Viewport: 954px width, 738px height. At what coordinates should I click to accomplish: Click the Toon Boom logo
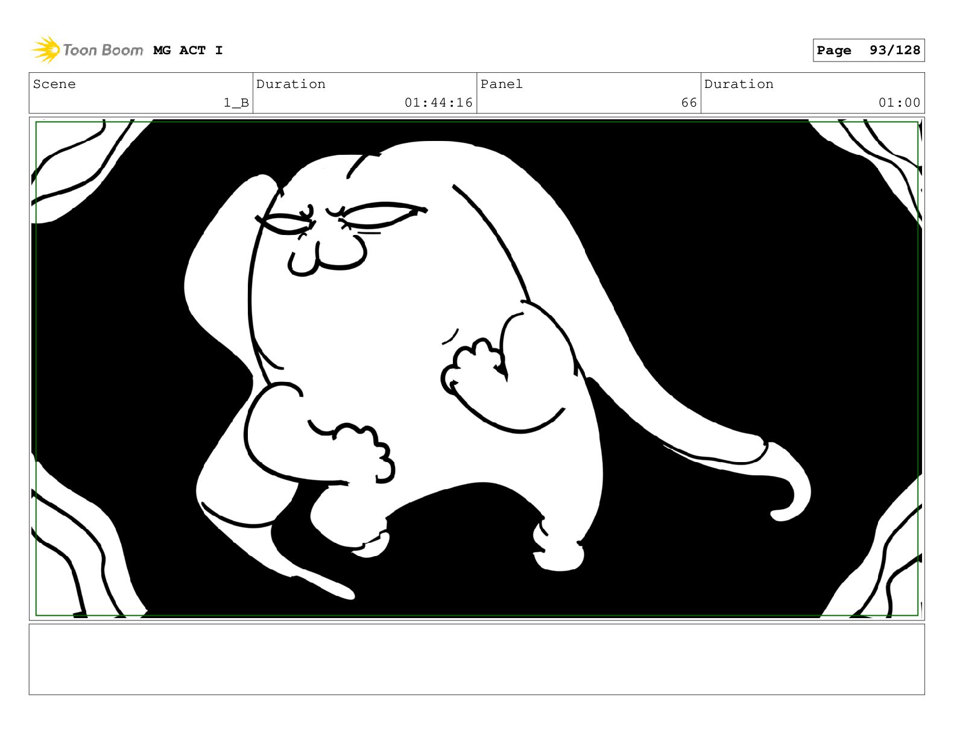(87, 50)
